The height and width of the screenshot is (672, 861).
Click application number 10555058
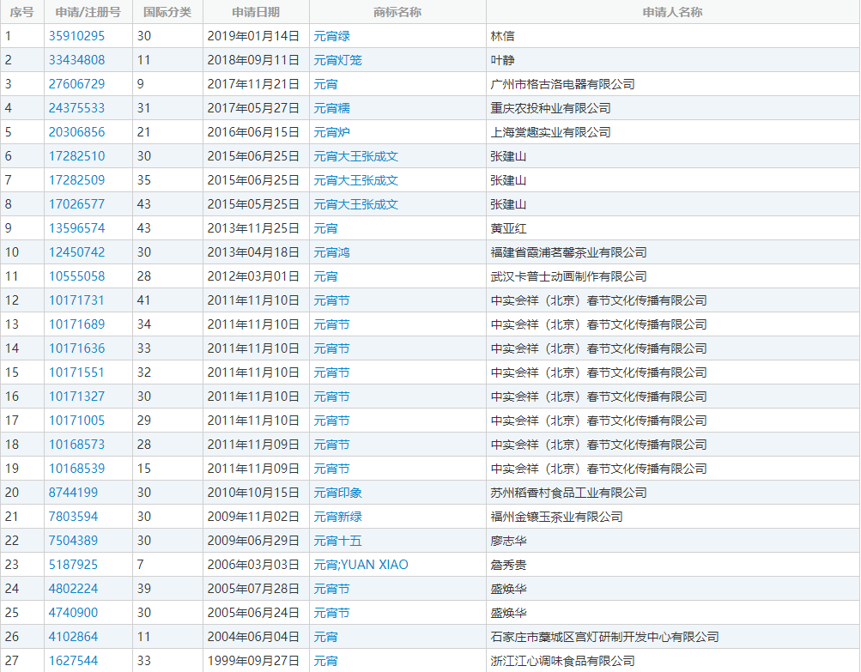76,276
